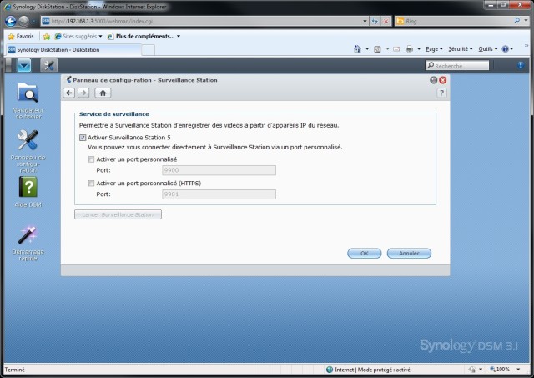Click the Bing search magnifier icon

pyautogui.click(x=517, y=21)
